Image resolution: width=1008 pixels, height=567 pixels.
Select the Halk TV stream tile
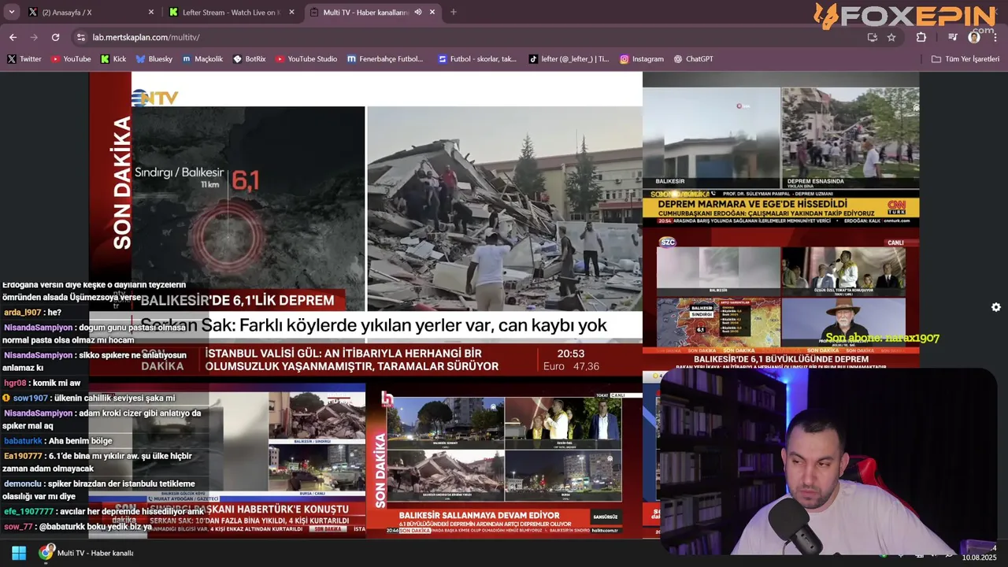click(x=504, y=461)
